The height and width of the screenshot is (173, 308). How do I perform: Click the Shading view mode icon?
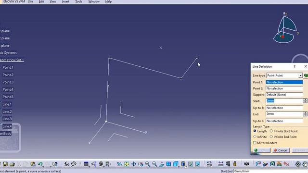(x=183, y=164)
